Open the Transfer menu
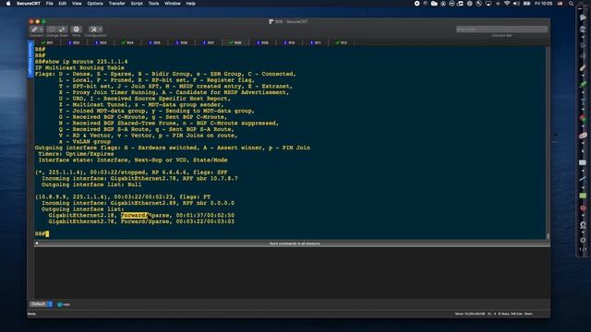 click(x=117, y=4)
